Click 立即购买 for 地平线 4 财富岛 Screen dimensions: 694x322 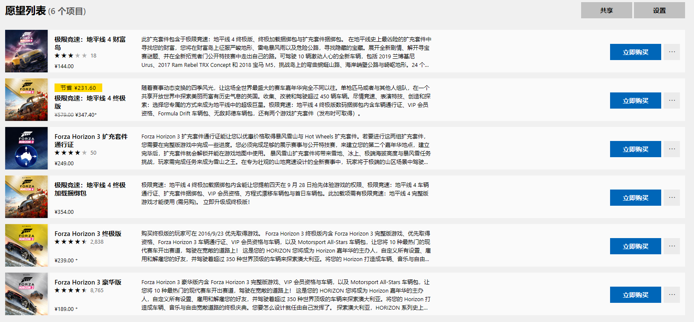tap(635, 52)
